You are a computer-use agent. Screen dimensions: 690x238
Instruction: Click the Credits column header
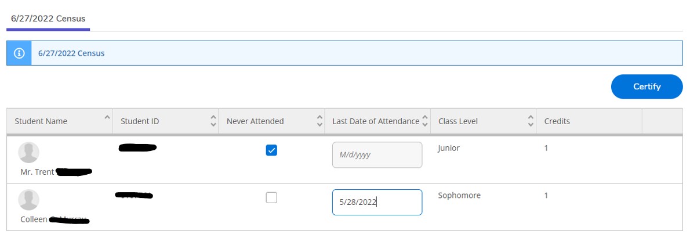tap(557, 121)
